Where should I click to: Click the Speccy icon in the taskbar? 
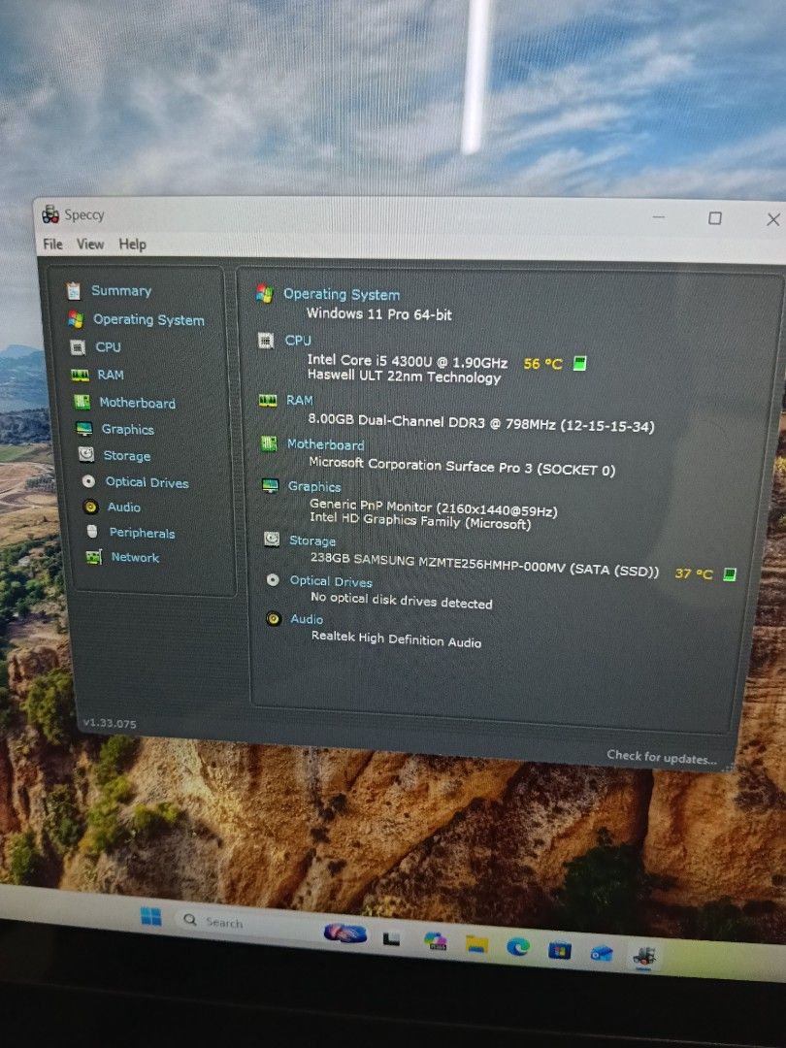(x=643, y=957)
